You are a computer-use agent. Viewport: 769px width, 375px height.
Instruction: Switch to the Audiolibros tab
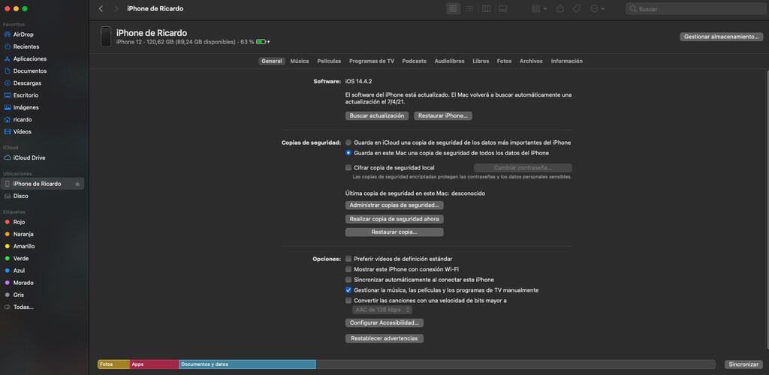coord(449,61)
